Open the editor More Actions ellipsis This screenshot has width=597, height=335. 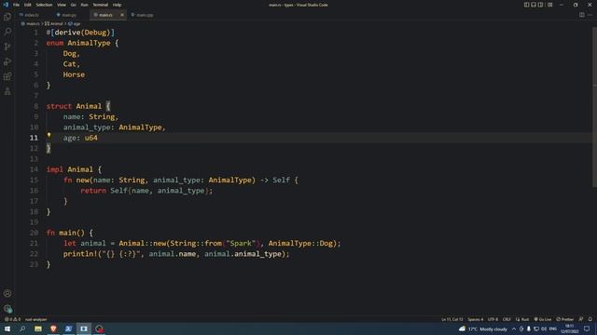[590, 15]
